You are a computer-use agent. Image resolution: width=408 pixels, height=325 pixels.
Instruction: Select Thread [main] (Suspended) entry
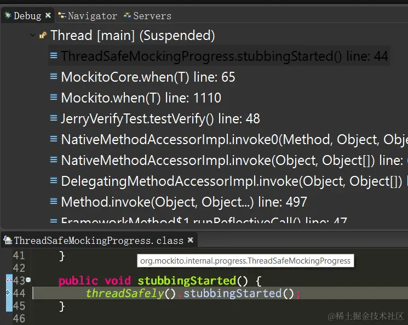133,36
